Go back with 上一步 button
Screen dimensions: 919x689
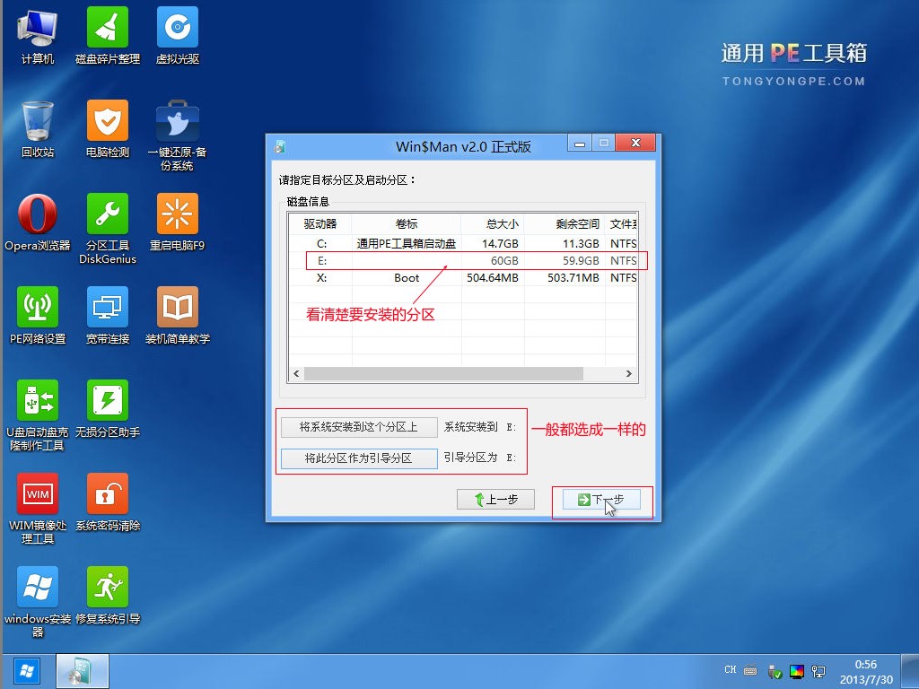(495, 499)
